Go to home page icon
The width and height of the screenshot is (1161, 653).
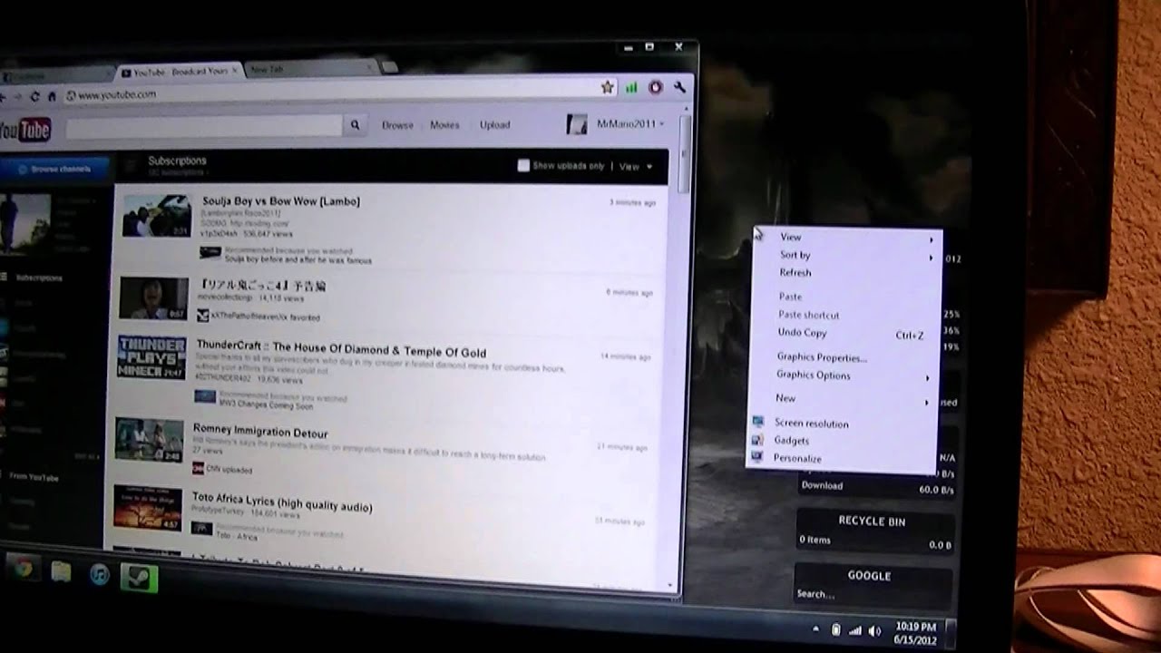coord(52,96)
